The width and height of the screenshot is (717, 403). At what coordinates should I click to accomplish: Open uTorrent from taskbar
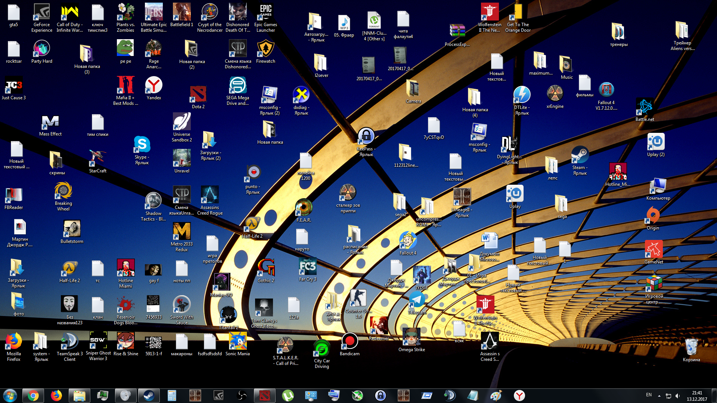288,396
